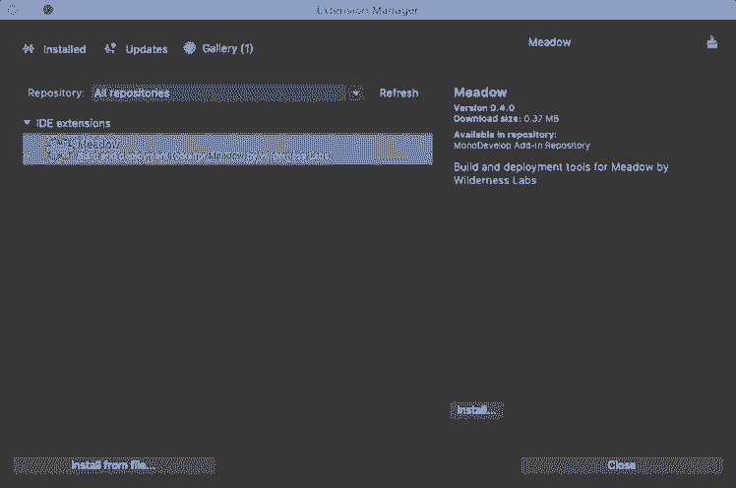Click the Download size 0.37 MB text
Screen dimensions: 736x488
[506, 119]
